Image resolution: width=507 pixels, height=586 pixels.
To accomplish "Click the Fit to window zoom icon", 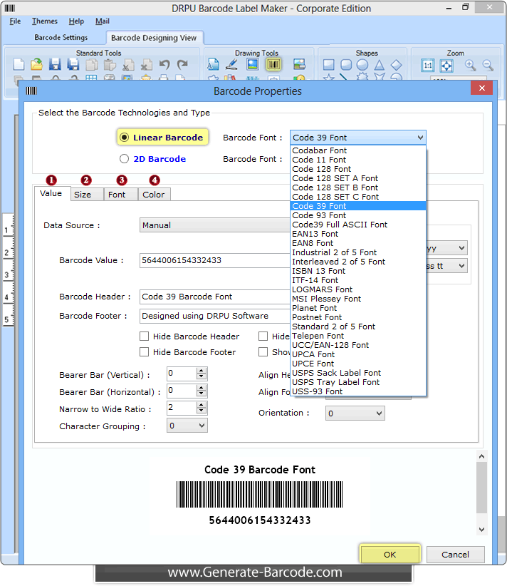I will 446,66.
